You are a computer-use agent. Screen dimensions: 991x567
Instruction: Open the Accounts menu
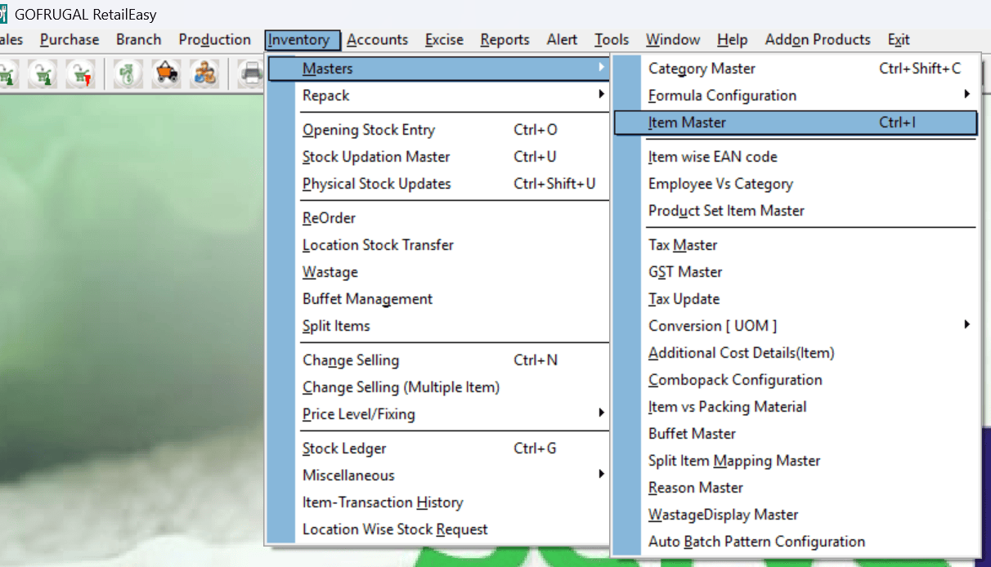pos(378,39)
